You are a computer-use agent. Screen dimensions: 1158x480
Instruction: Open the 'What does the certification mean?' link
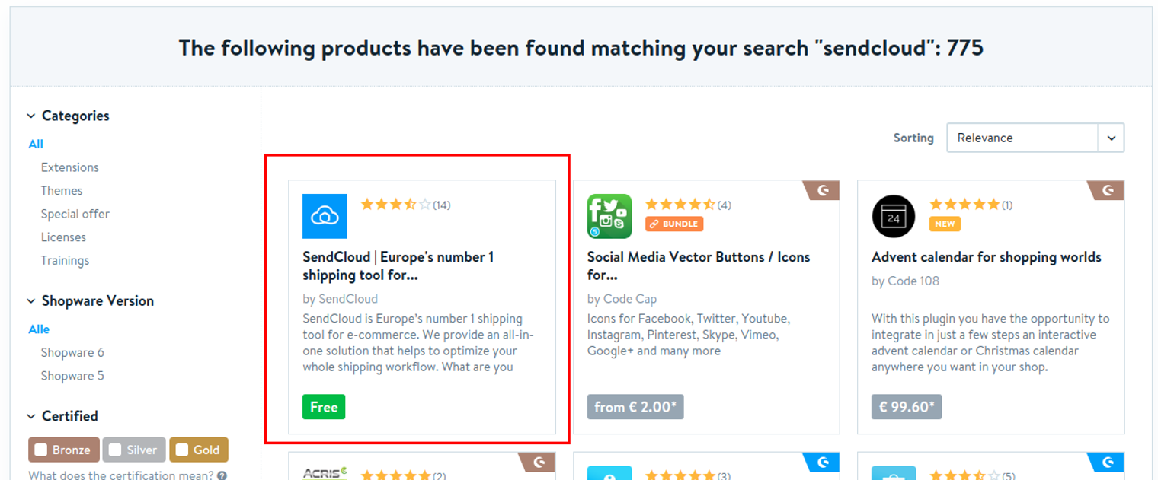[x=120, y=476]
